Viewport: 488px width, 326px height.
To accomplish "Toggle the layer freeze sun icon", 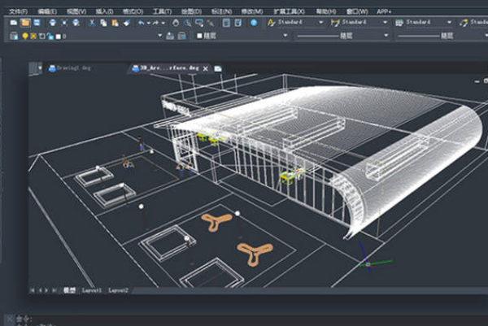I will [x=33, y=36].
